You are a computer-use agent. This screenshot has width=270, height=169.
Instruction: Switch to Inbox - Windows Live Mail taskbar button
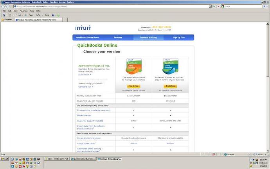pyautogui.click(x=57, y=159)
